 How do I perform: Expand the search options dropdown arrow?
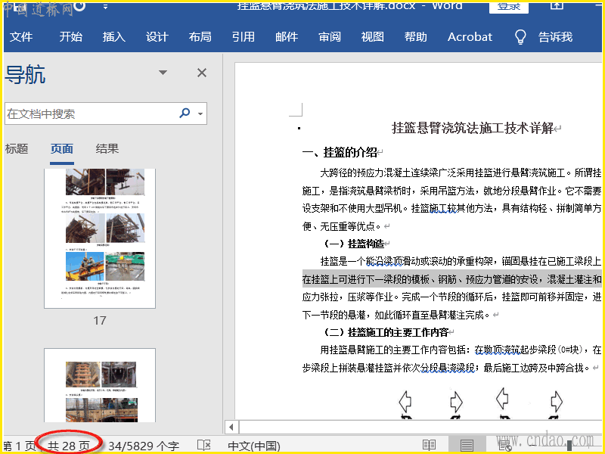pos(200,114)
